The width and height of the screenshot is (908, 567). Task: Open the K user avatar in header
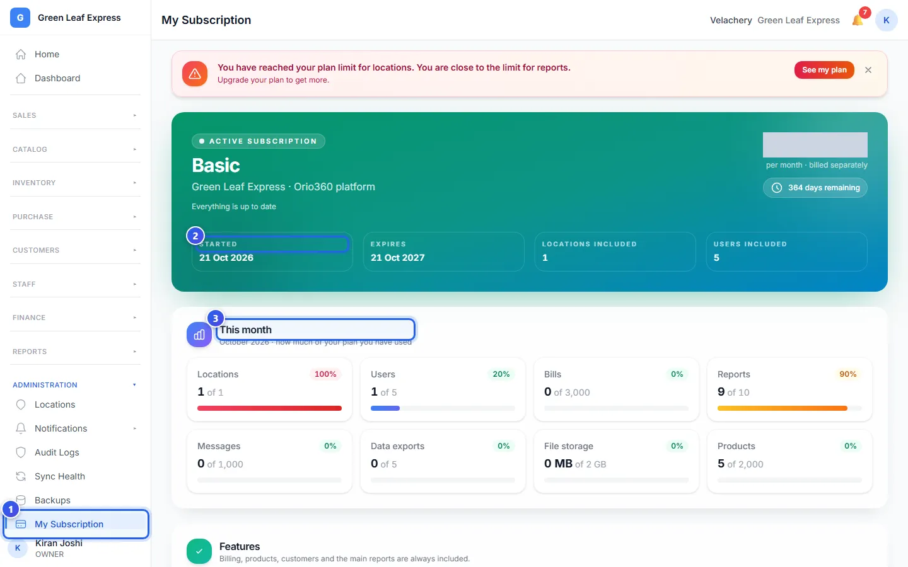tap(887, 20)
